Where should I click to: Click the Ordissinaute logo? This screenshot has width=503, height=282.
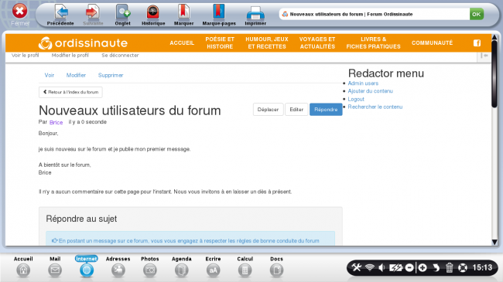coord(83,43)
